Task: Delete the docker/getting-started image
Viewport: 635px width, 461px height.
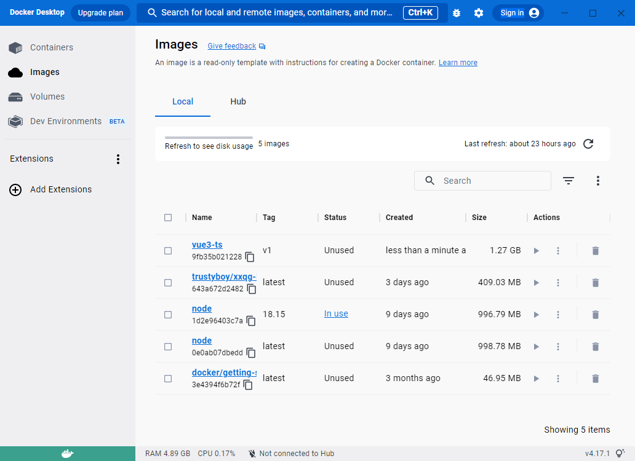Action: (x=596, y=379)
